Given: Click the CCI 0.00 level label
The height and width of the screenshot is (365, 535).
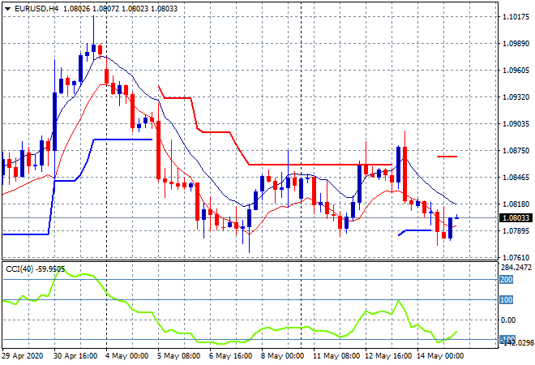Looking at the screenshot, I should (x=508, y=320).
